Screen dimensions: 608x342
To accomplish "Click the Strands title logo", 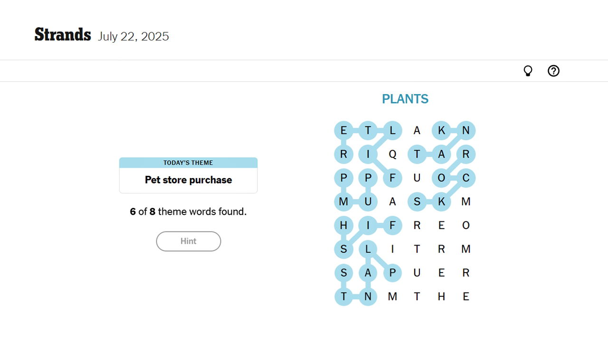I will click(x=63, y=34).
